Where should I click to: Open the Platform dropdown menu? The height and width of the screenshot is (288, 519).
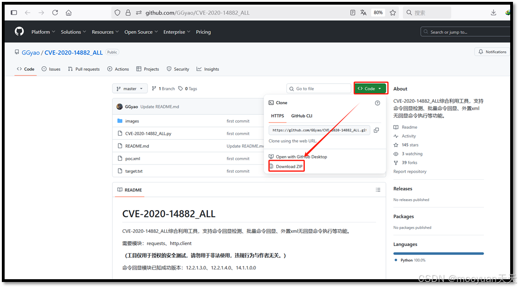coord(43,31)
